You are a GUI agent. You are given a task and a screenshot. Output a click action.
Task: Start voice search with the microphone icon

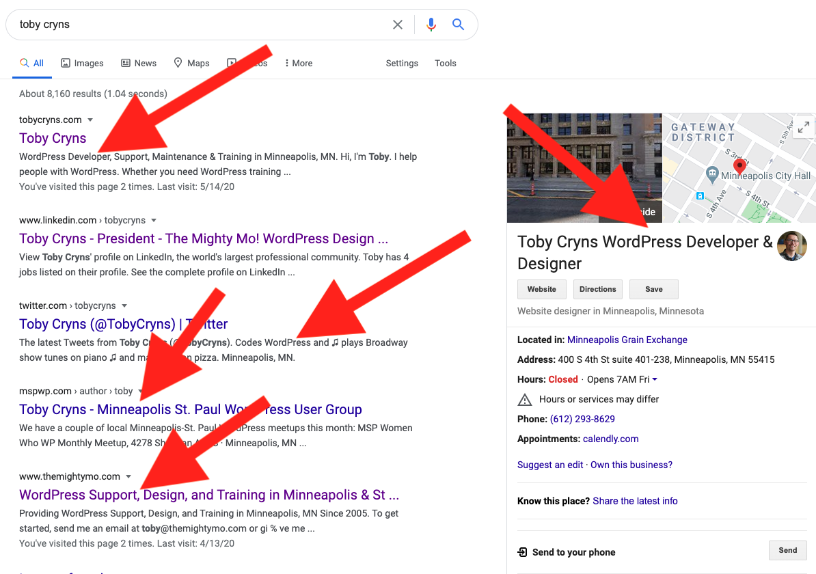431,25
